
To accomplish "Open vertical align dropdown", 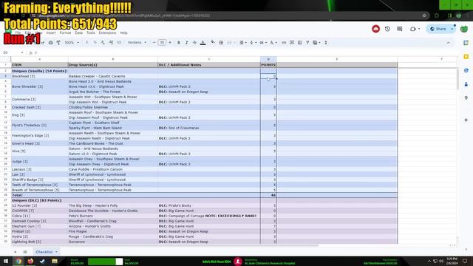I will coord(253,43).
